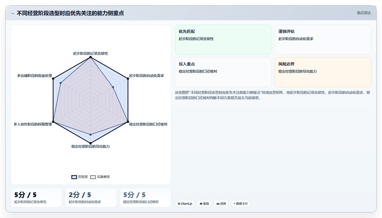Image resolution: width=382 pixels, height=218 pixels.
Task: Click the description paragraph starting 这张图把
Action: [273, 95]
